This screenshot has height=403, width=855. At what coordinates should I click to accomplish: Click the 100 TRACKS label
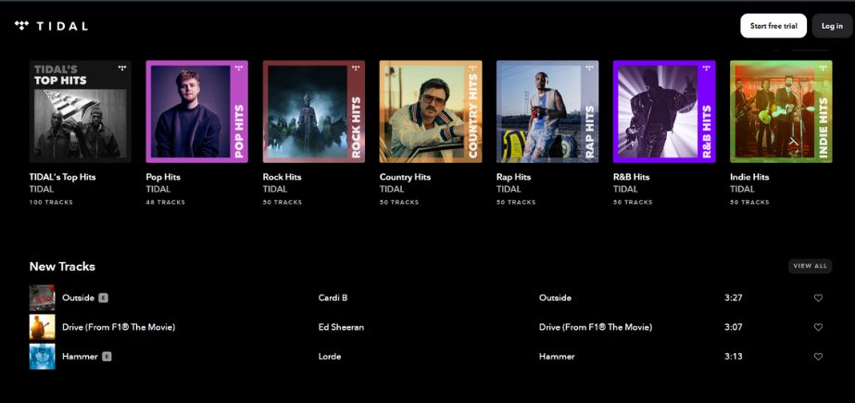pos(51,202)
